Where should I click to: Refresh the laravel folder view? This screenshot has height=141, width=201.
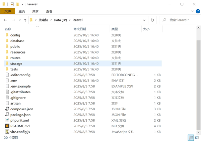tap(152, 20)
